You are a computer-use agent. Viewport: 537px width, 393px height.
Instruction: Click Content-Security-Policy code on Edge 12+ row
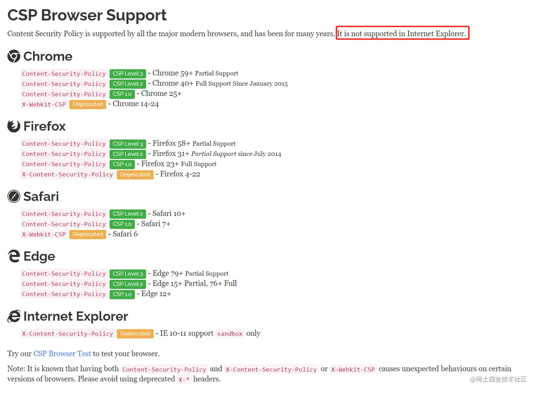[x=64, y=294]
